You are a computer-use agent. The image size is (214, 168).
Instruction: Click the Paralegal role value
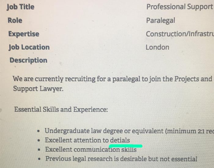160,21
